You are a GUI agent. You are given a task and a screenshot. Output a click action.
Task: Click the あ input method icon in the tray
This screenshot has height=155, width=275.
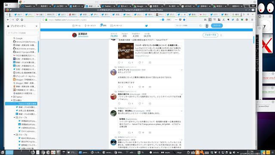[x=198, y=152]
